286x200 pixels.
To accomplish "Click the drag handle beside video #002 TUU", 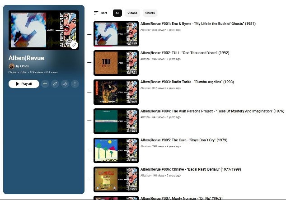I will click(89, 63).
